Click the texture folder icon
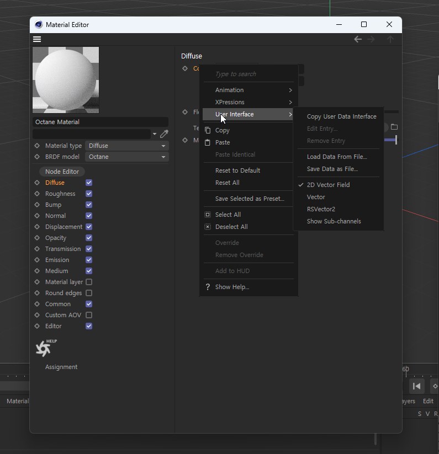 [x=394, y=127]
